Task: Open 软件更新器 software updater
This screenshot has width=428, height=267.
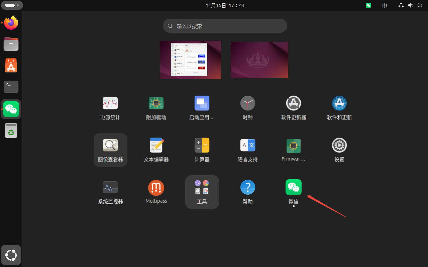Action: 294,103
